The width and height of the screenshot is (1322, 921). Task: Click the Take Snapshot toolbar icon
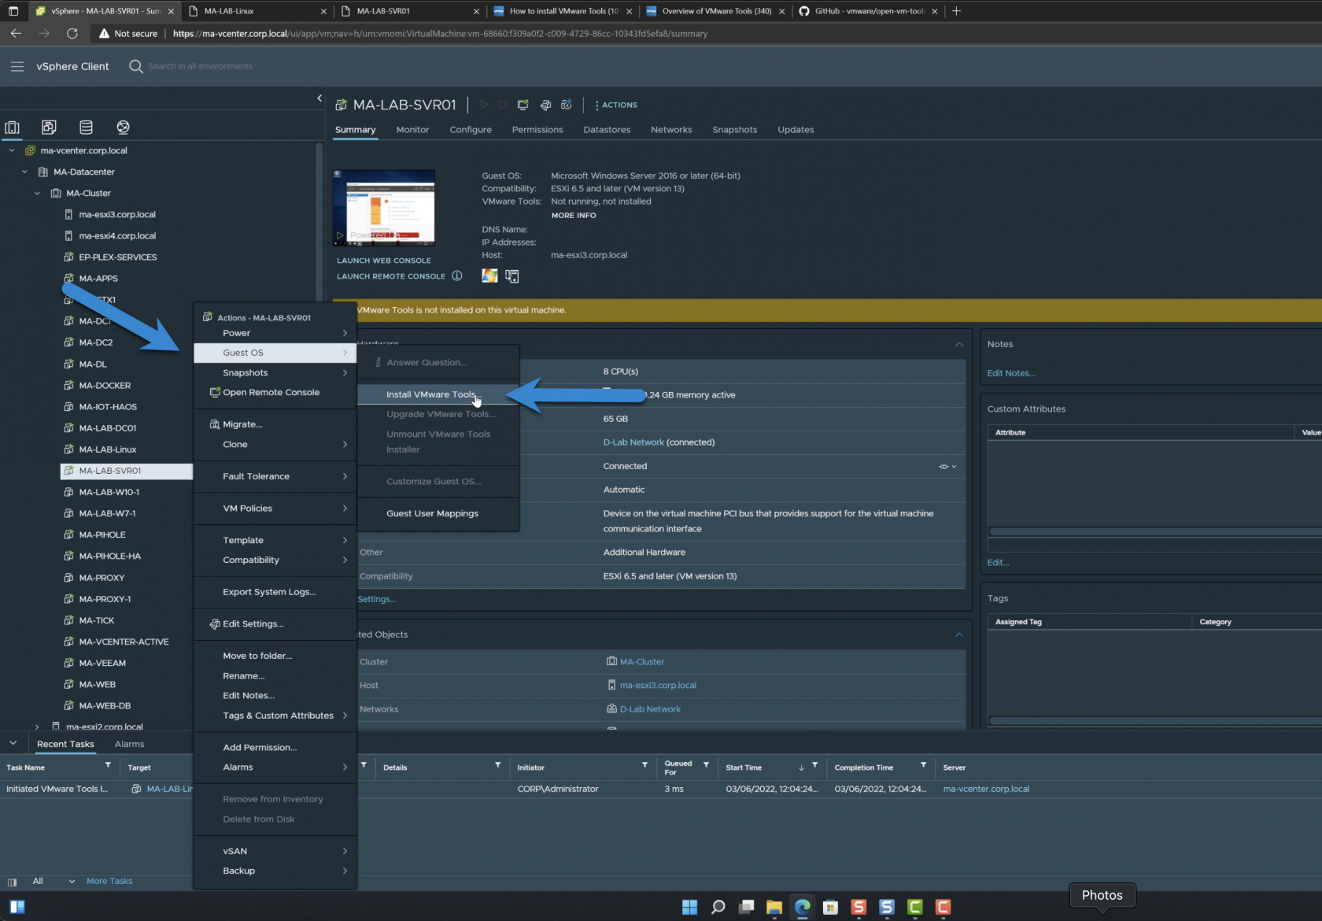[x=567, y=105]
